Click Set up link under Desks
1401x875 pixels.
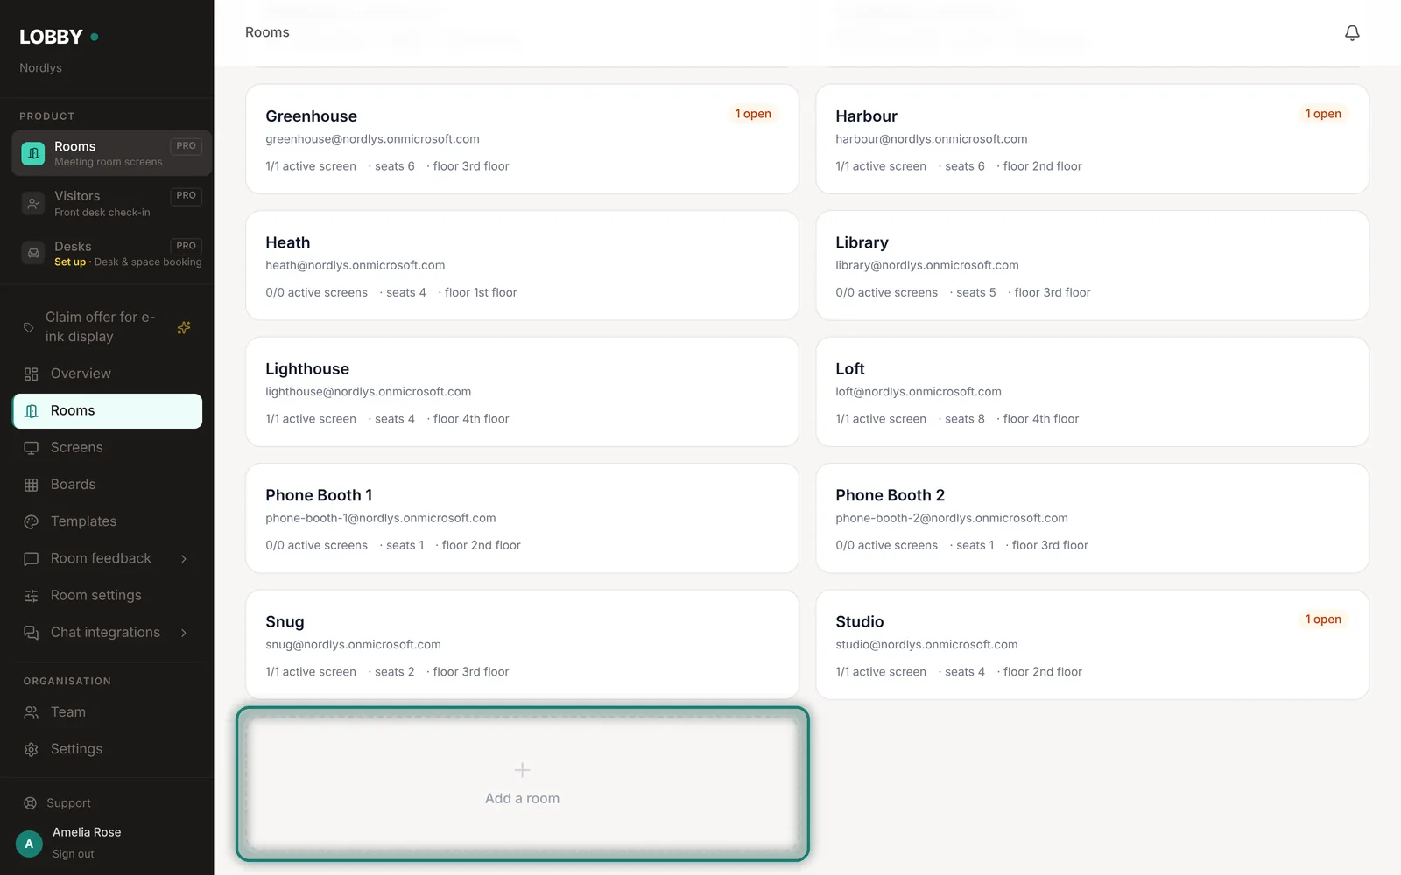[70, 262]
